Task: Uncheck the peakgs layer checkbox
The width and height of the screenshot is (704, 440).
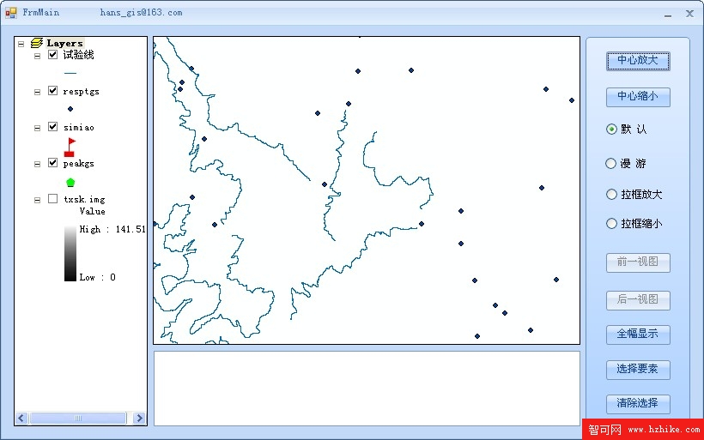Action: point(52,162)
